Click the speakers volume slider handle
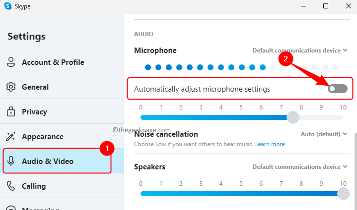357x210 pixels. (x=343, y=194)
